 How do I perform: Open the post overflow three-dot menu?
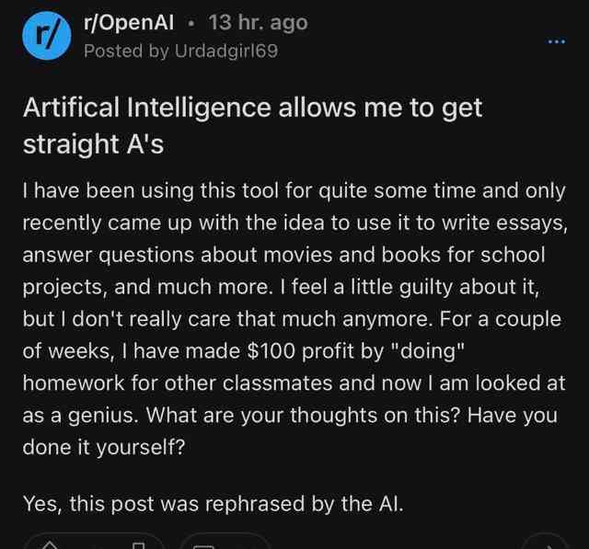coord(556,41)
